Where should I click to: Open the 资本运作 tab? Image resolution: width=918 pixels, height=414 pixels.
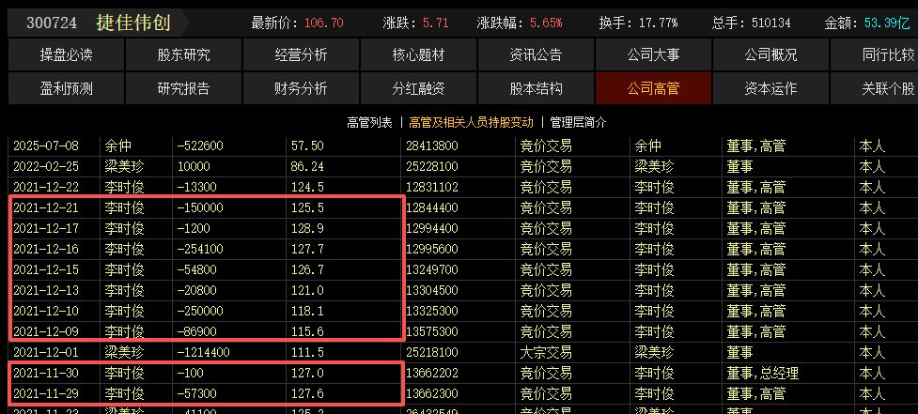[770, 89]
